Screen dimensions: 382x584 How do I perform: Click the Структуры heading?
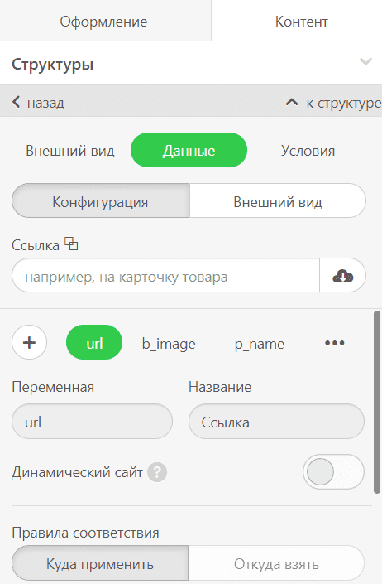(52, 65)
